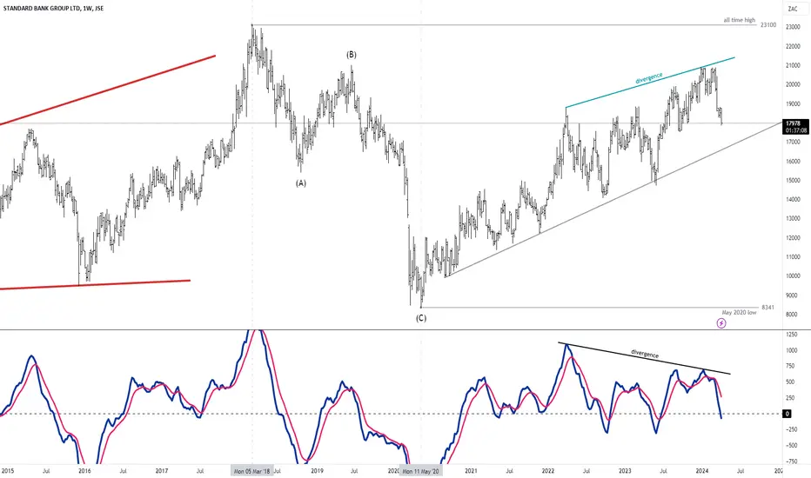The image size is (811, 478).
Task: Click the teal 'divergence' text on price chart
Action: (648, 78)
